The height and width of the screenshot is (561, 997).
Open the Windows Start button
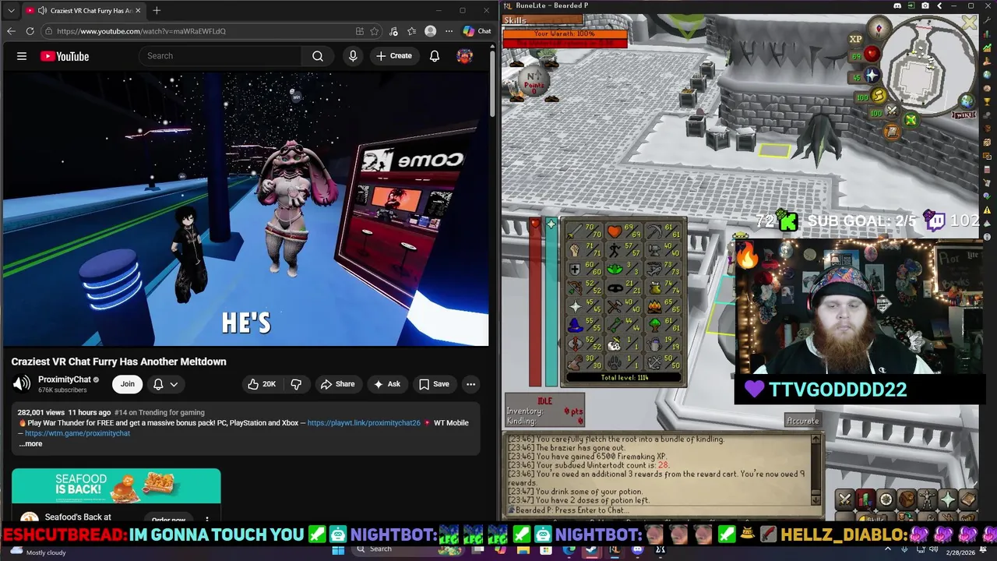338,549
